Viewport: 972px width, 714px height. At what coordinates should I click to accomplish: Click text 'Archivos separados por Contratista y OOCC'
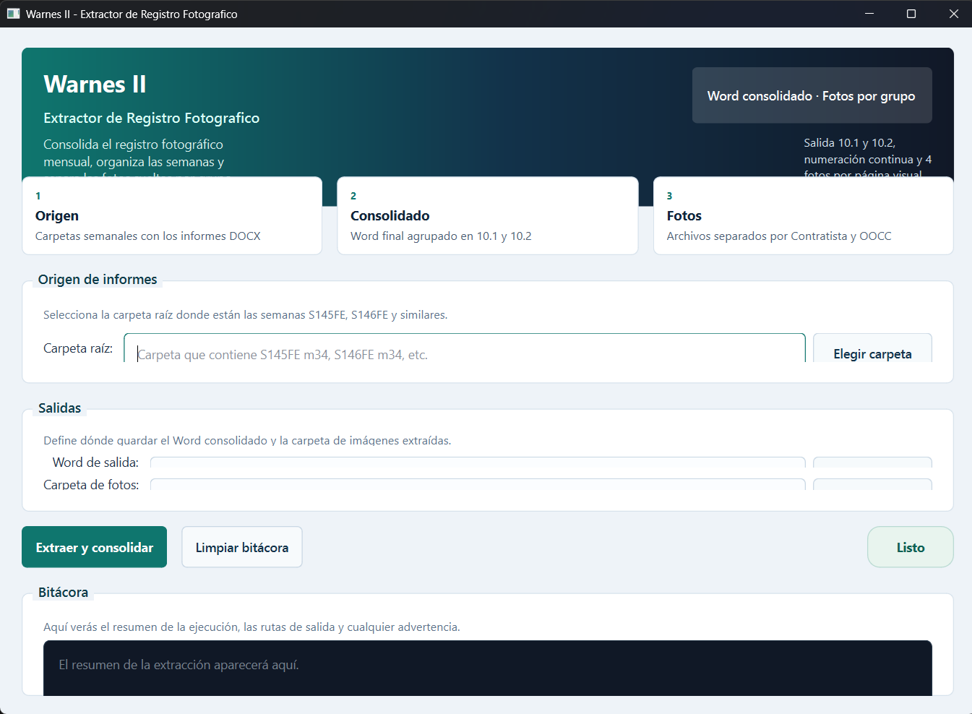click(779, 236)
